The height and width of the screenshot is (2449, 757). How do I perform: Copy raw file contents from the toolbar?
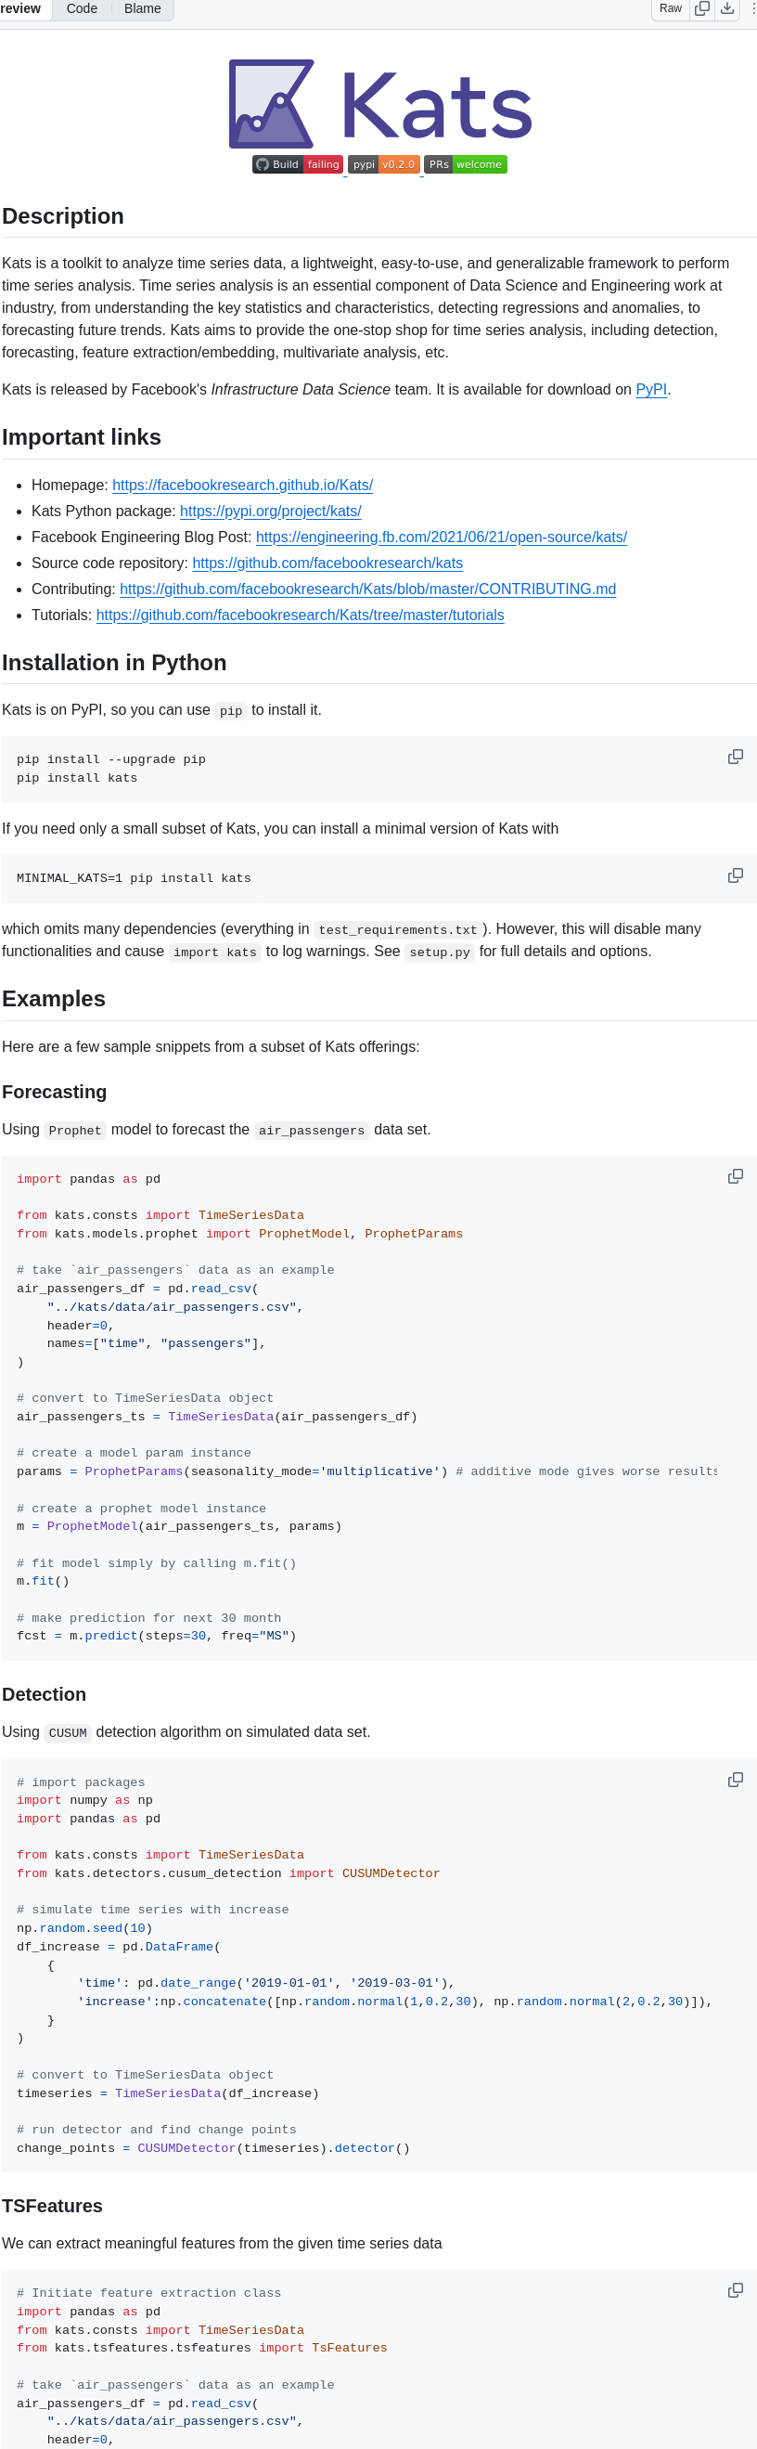[702, 8]
